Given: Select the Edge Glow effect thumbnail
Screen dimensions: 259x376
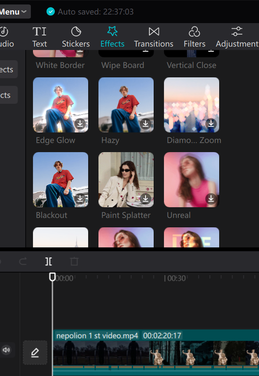Looking at the screenshot, I should pos(61,105).
